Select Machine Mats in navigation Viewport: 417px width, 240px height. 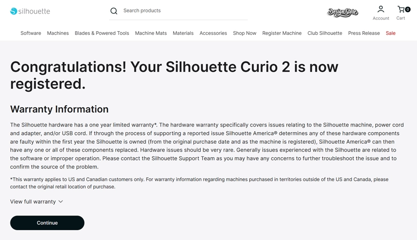[x=151, y=33]
